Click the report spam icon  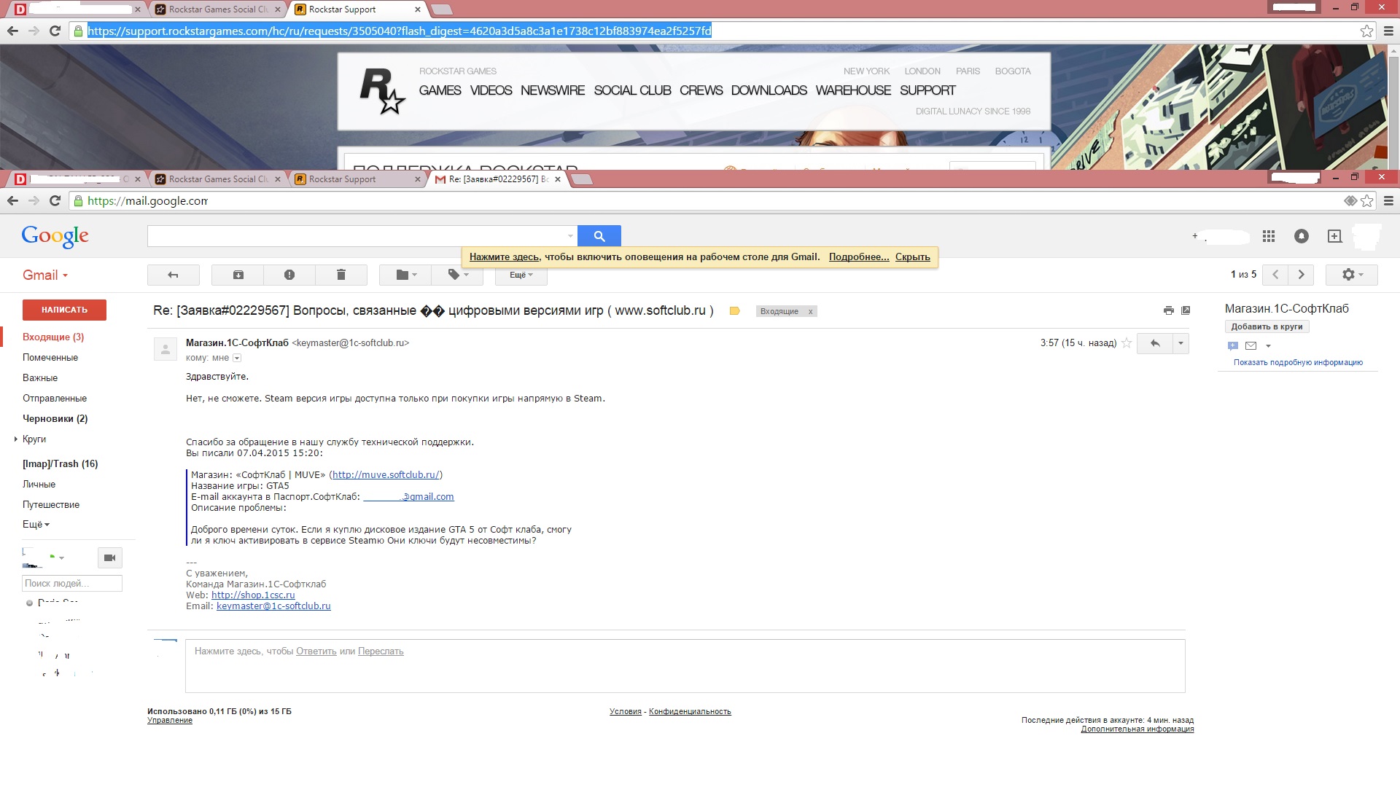[x=289, y=275]
